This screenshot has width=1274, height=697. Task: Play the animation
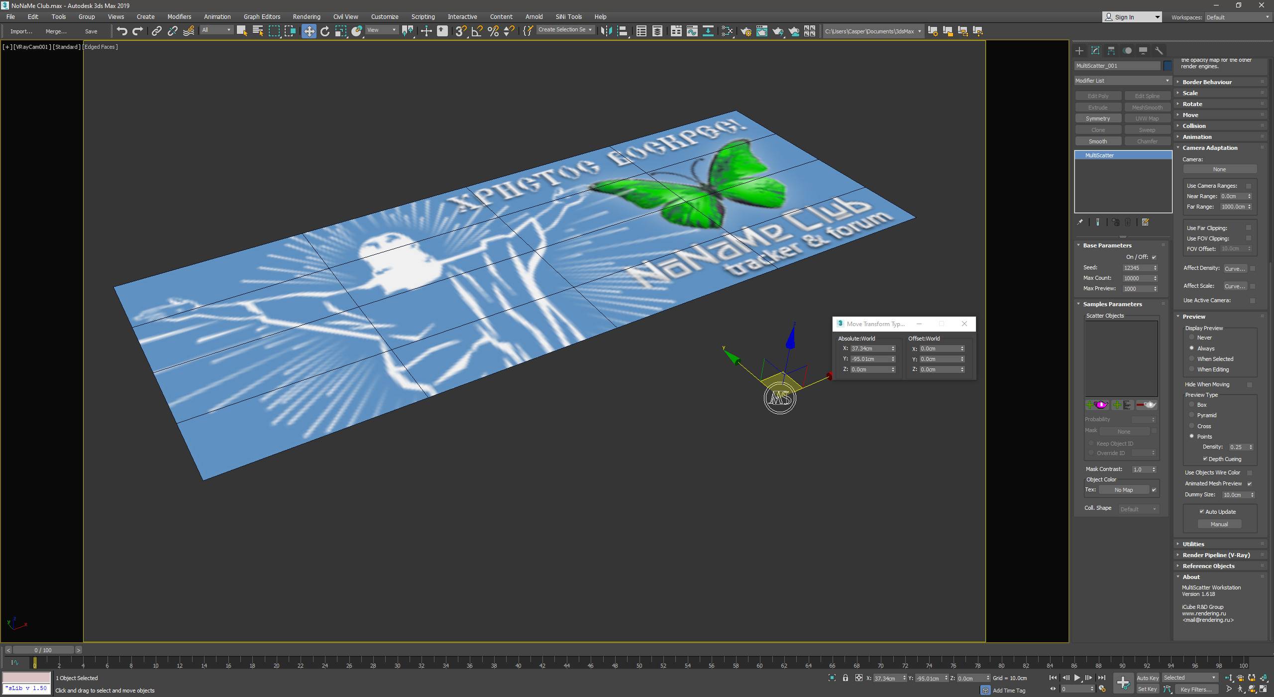pos(1077,678)
